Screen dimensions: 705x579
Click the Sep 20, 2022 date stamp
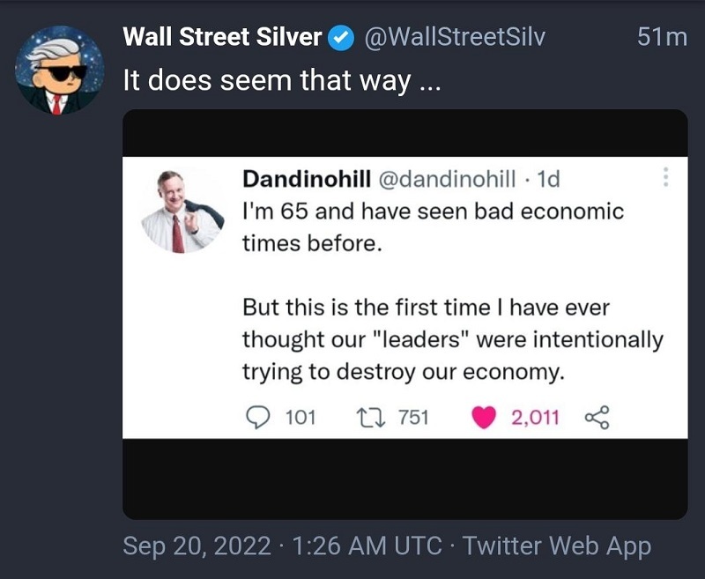pos(197,546)
